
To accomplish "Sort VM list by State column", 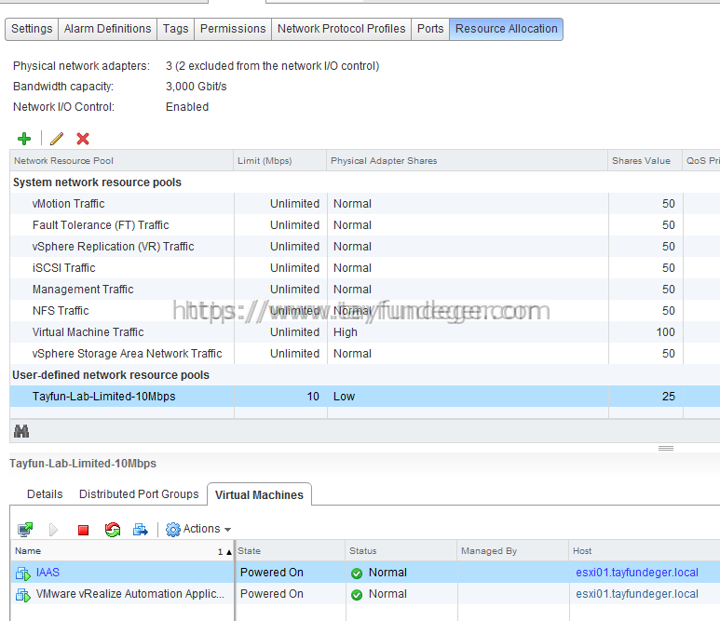I will click(x=290, y=551).
